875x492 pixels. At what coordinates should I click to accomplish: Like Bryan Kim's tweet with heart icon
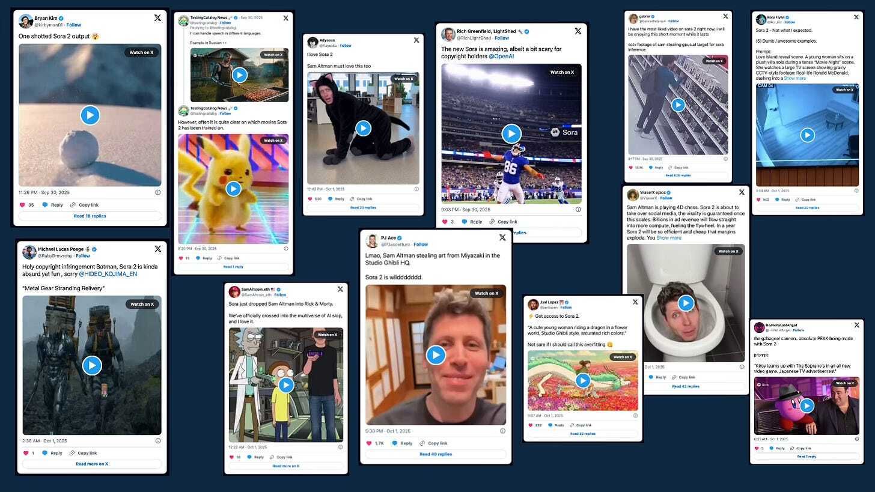coord(24,205)
